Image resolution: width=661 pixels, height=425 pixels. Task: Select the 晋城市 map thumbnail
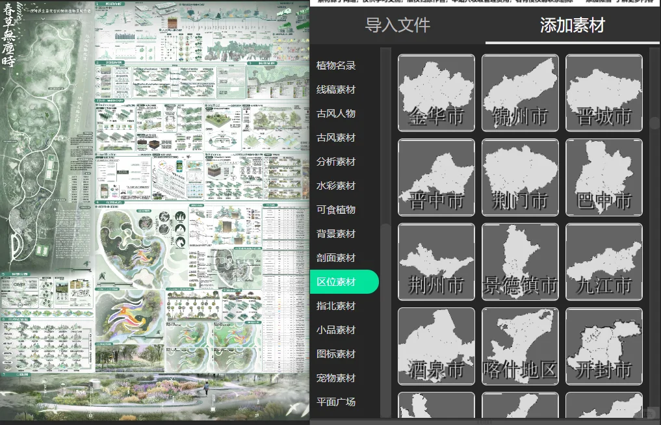coord(604,92)
